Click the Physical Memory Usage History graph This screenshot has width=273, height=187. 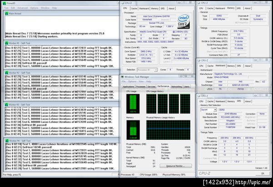pos(168,130)
